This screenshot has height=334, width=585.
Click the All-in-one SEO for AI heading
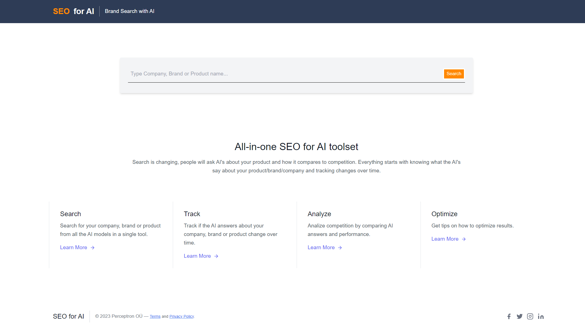pos(296,147)
